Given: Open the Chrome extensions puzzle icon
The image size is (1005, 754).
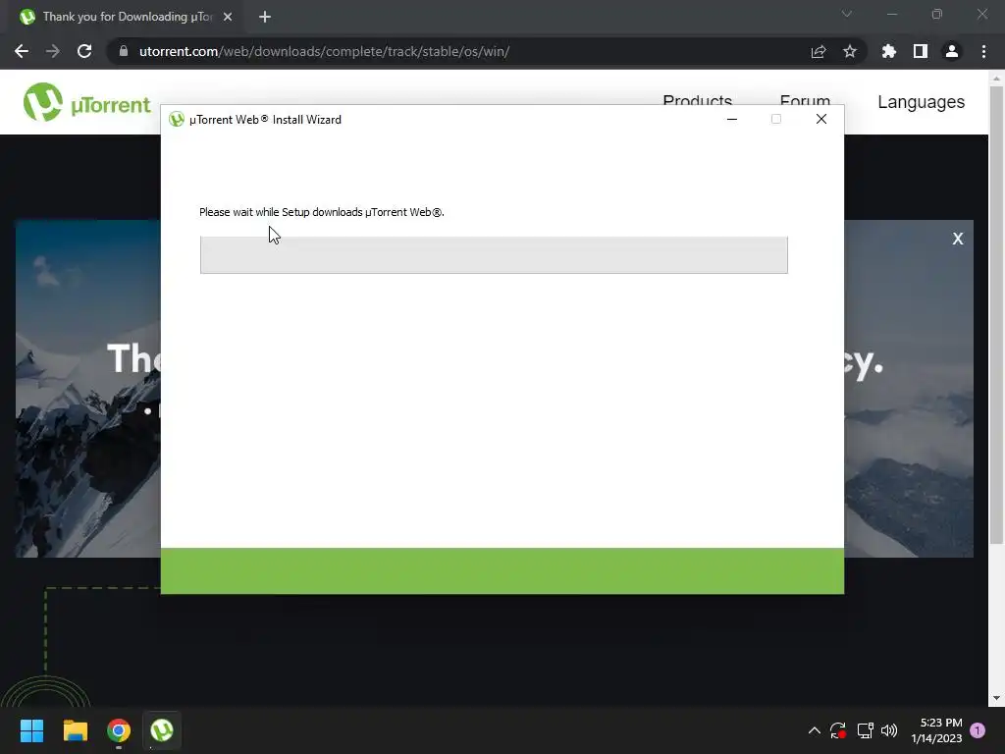Looking at the screenshot, I should point(889,51).
